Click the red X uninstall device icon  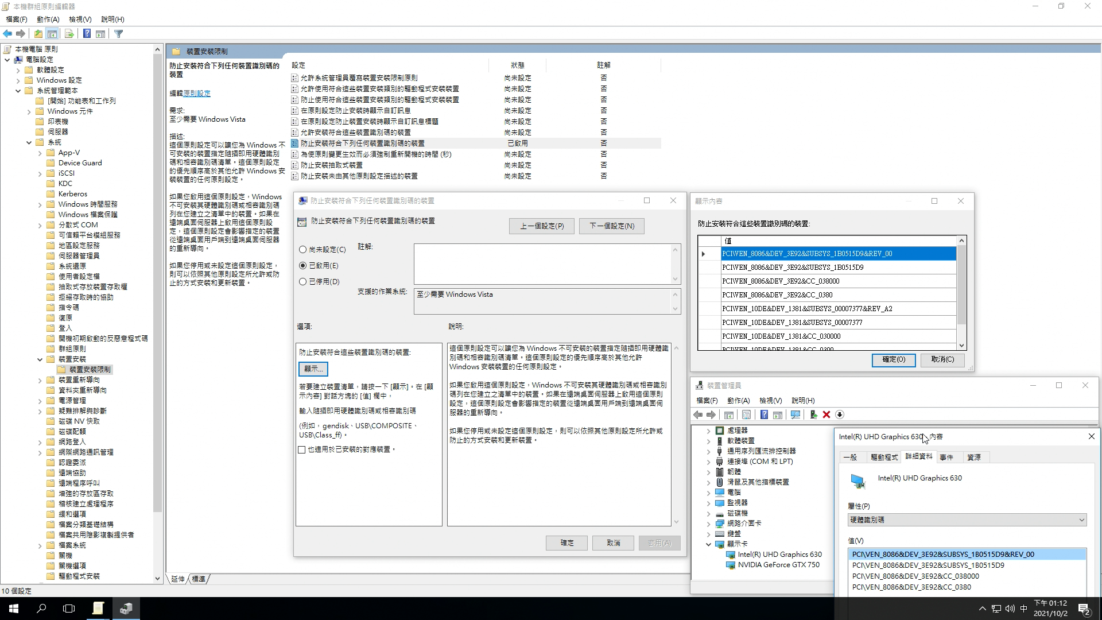826,414
